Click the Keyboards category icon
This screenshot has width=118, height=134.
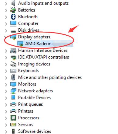coord(13,71)
